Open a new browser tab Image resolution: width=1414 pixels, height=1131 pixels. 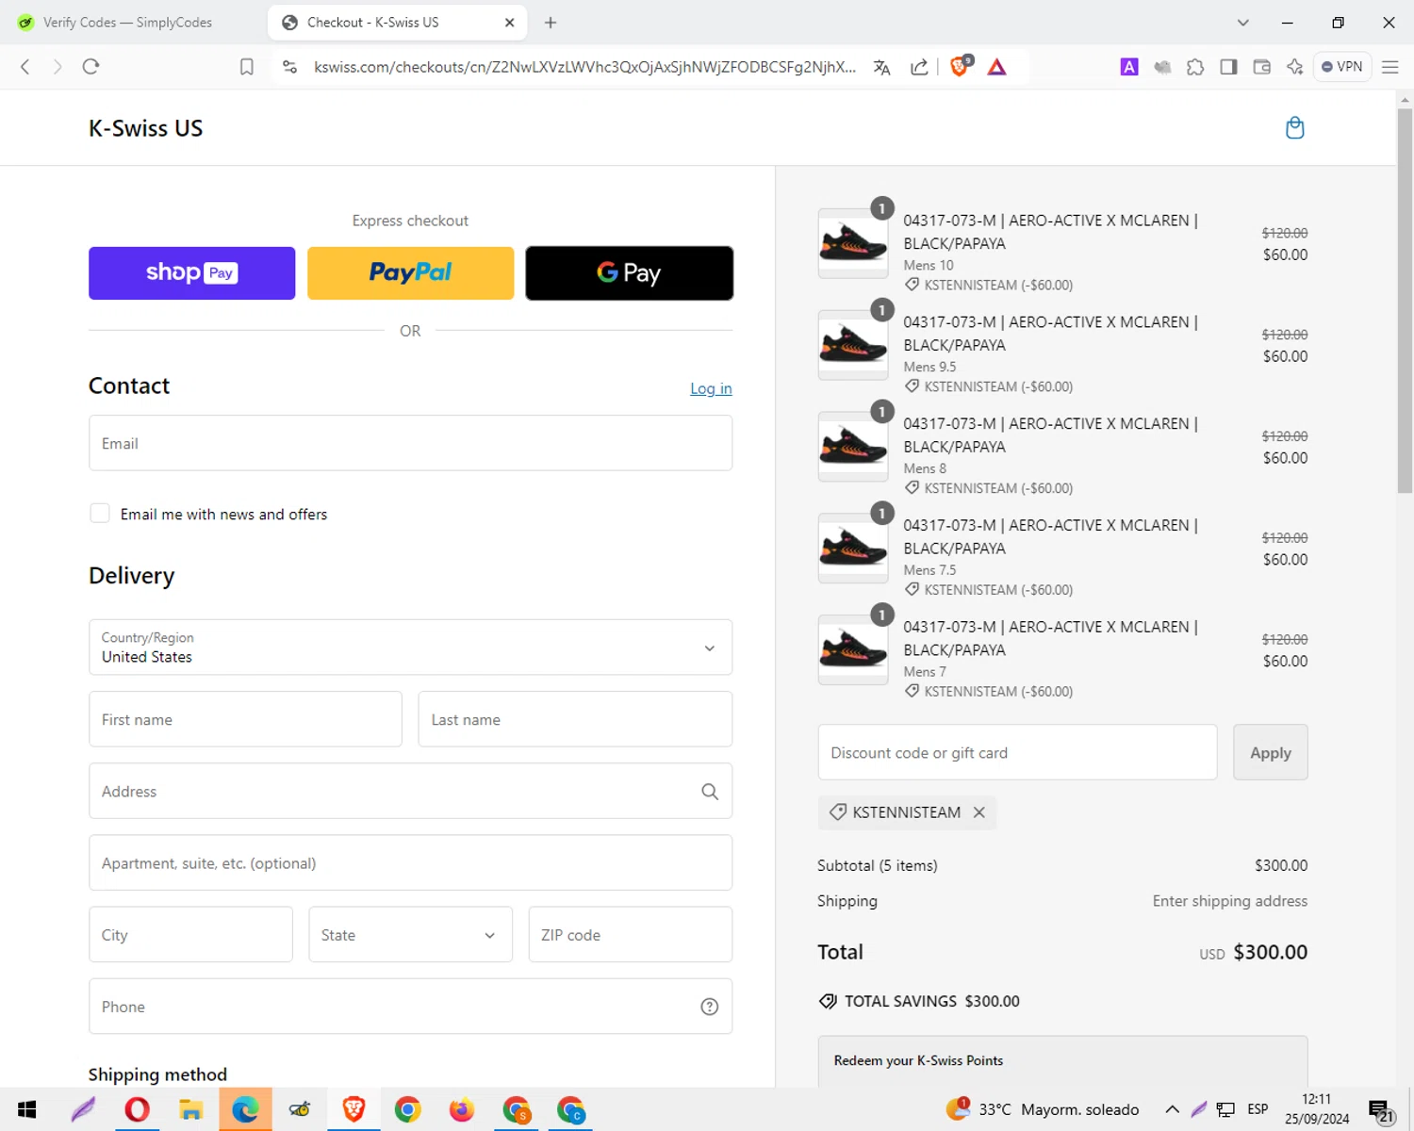click(x=551, y=23)
